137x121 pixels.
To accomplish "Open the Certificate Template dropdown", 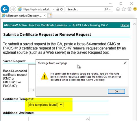I will [46, 104].
